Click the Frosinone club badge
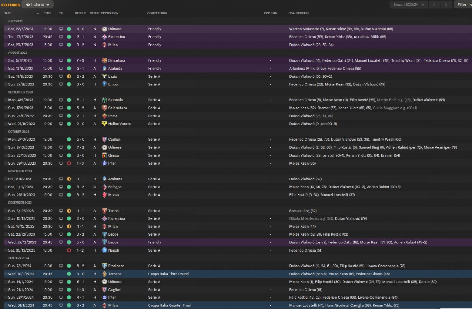This screenshot has height=309, width=472. 104,266
